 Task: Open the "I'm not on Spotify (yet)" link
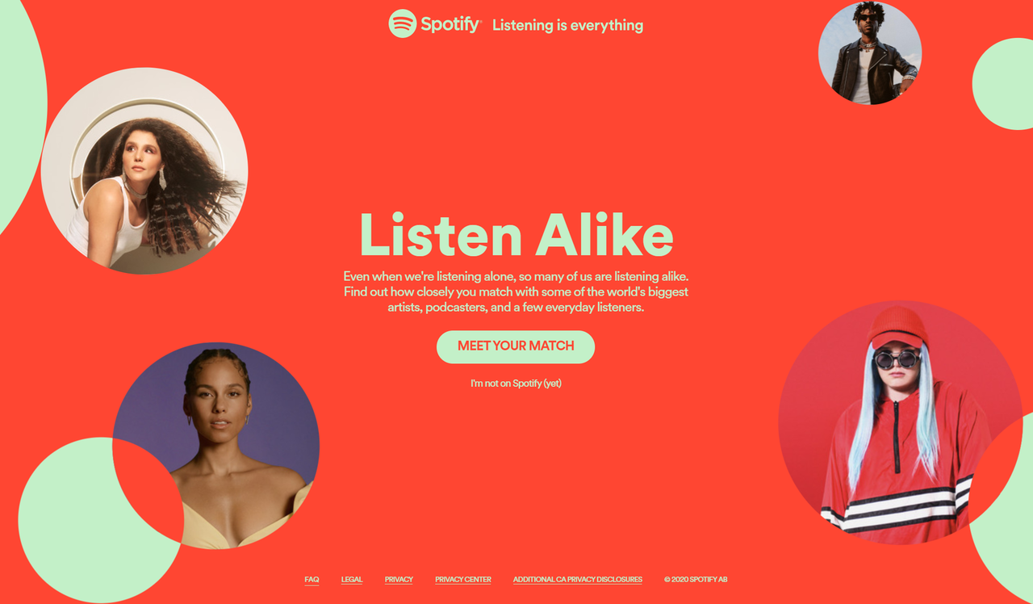click(516, 384)
